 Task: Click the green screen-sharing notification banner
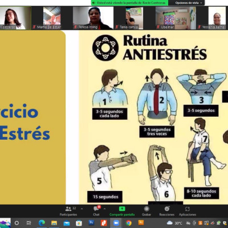tap(130, 3)
